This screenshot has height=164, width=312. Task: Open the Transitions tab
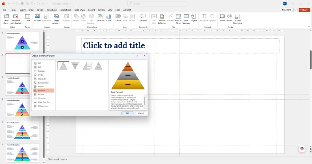point(51,10)
